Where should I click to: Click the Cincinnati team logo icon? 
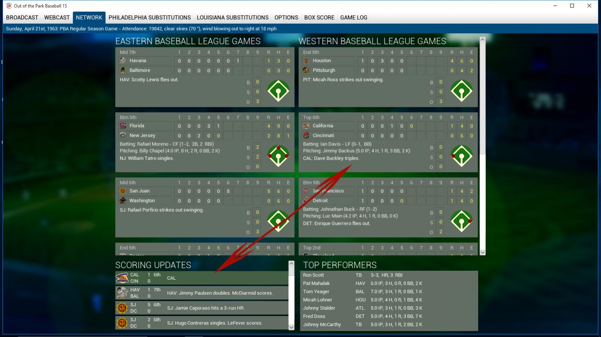tap(306, 135)
